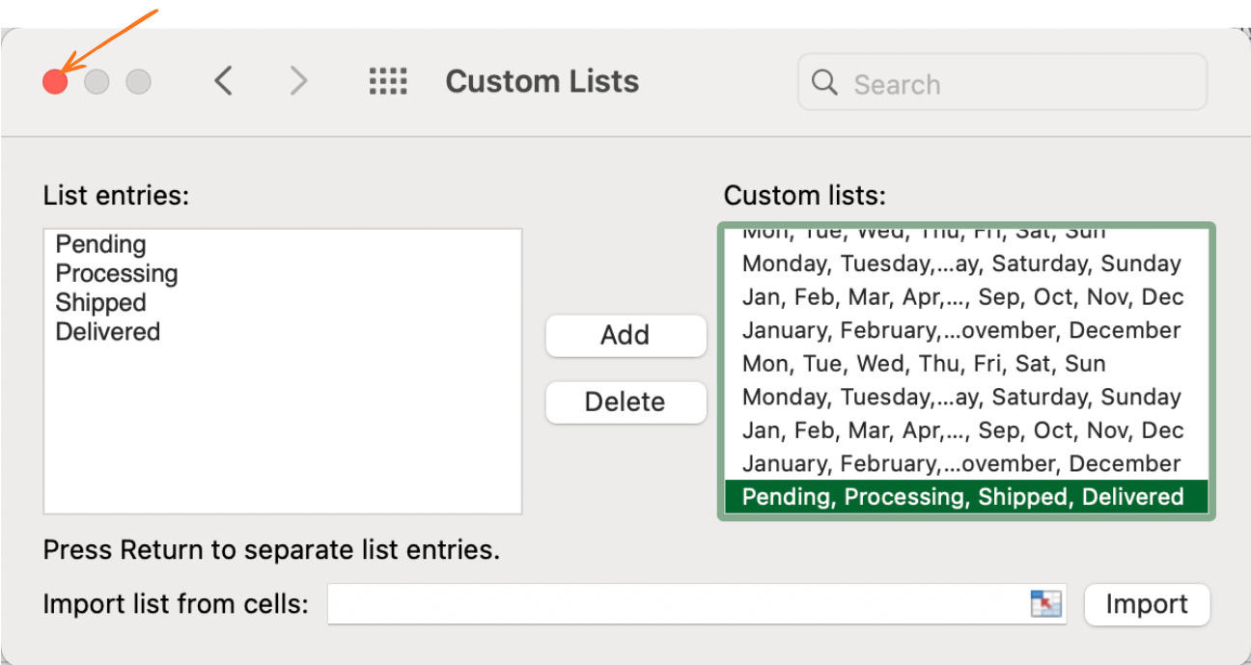
Task: Click the cell range selector icon
Action: pyautogui.click(x=1045, y=604)
